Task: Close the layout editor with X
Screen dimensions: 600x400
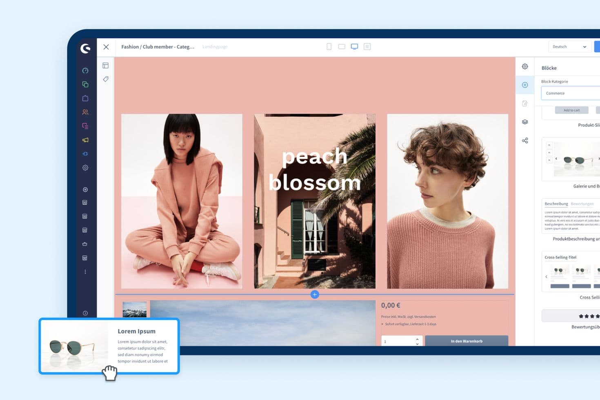Action: point(106,47)
